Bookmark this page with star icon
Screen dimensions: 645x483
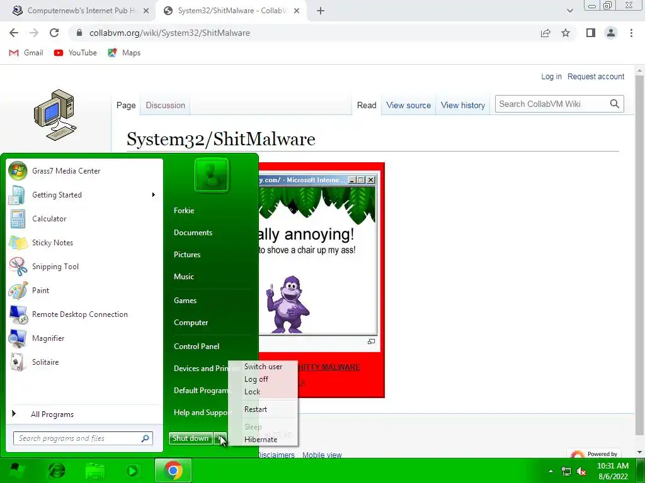pos(566,33)
